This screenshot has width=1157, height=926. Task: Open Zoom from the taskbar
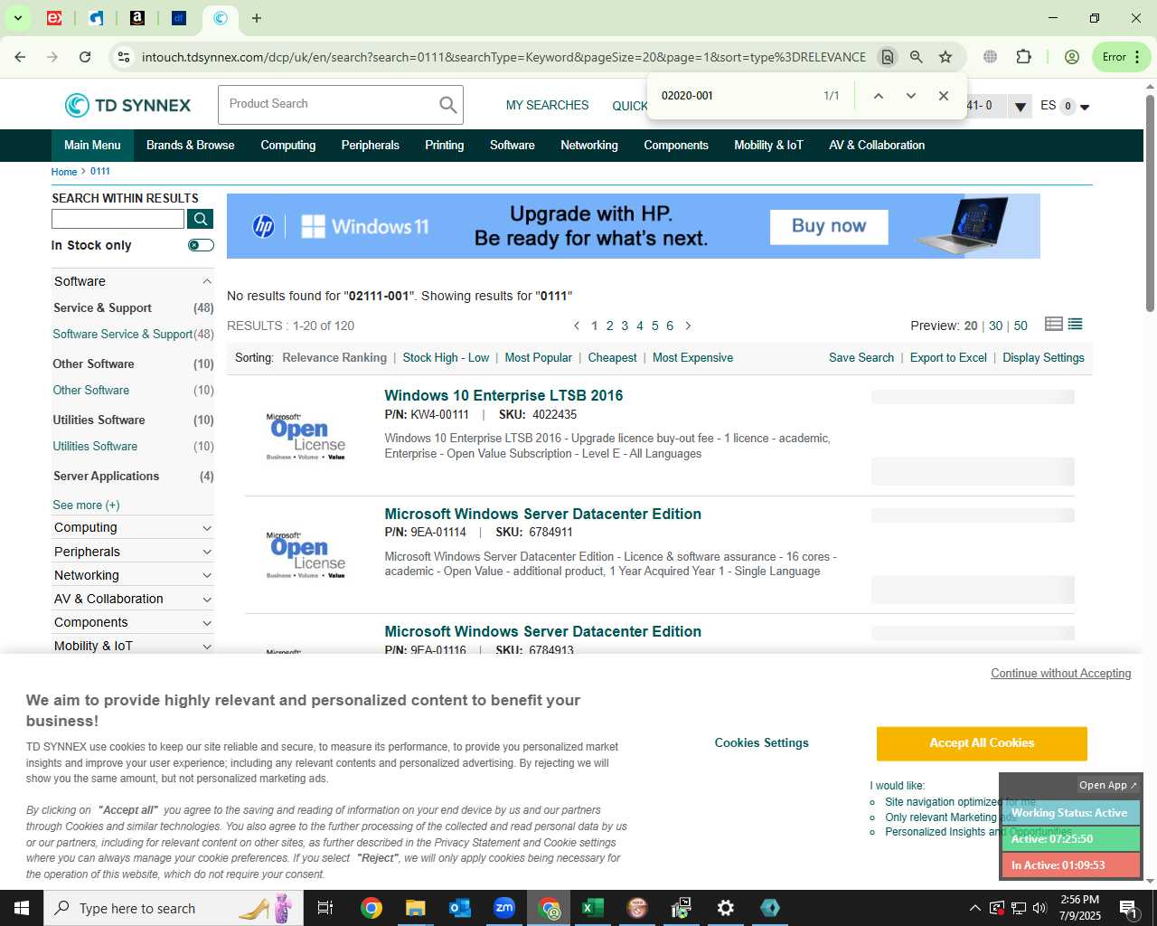(504, 908)
